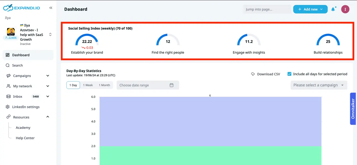Select the 1 Day tab
The width and height of the screenshot is (357, 165).
[73, 85]
